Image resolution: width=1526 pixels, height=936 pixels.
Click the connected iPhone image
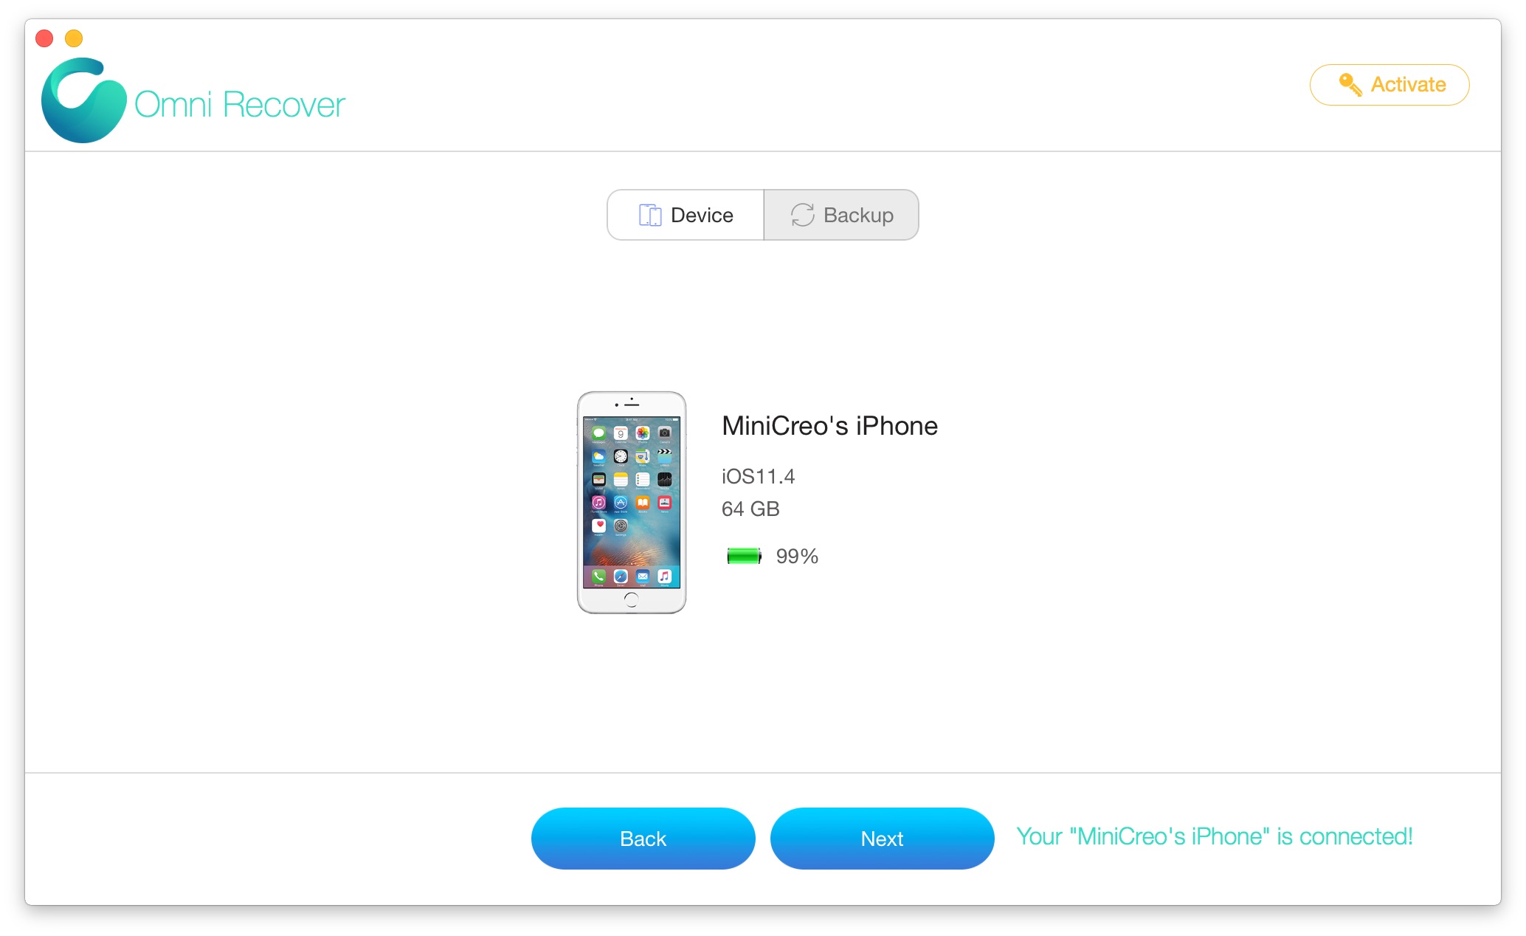pos(631,505)
